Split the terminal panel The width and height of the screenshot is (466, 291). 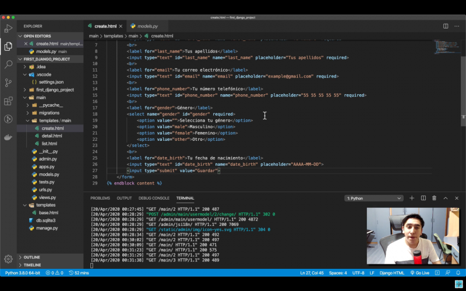(x=423, y=198)
